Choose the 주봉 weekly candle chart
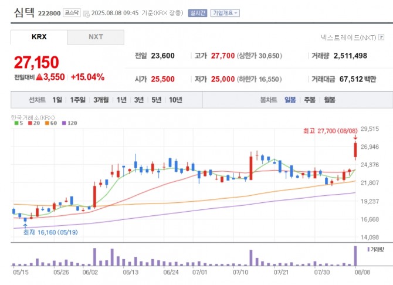 point(309,100)
